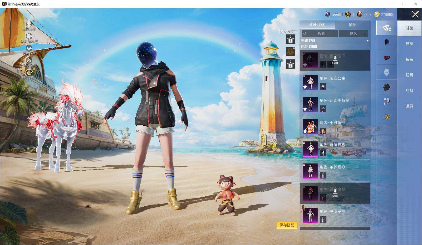Image resolution: width=422 pixels, height=245 pixels.
Task: Select the gold shoes category icon
Action: [386, 117]
